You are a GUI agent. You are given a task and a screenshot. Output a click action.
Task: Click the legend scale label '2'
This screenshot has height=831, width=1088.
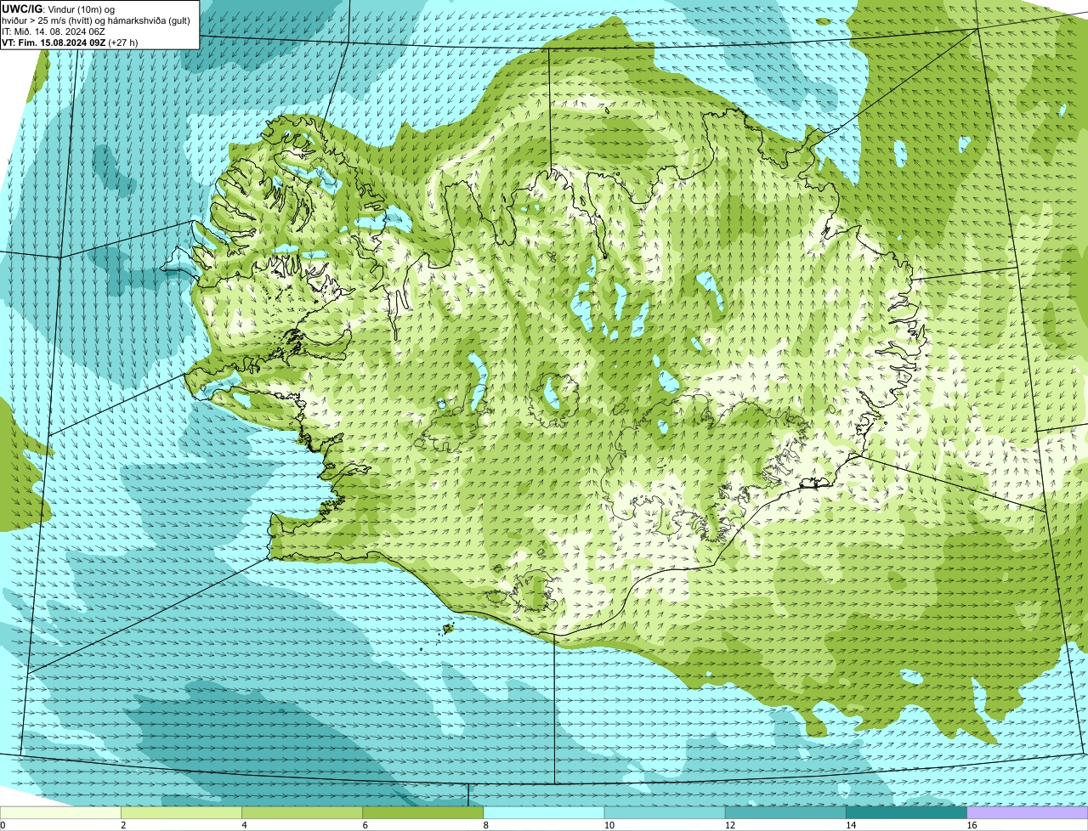(123, 825)
